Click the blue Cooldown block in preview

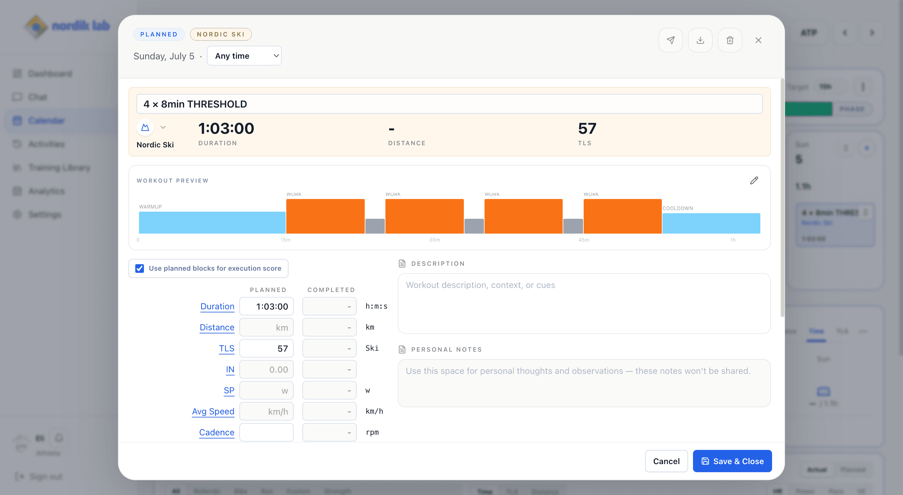click(711, 223)
